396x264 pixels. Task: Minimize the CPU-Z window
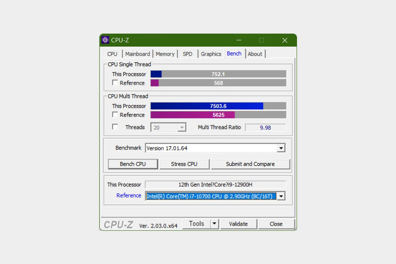[x=239, y=40]
